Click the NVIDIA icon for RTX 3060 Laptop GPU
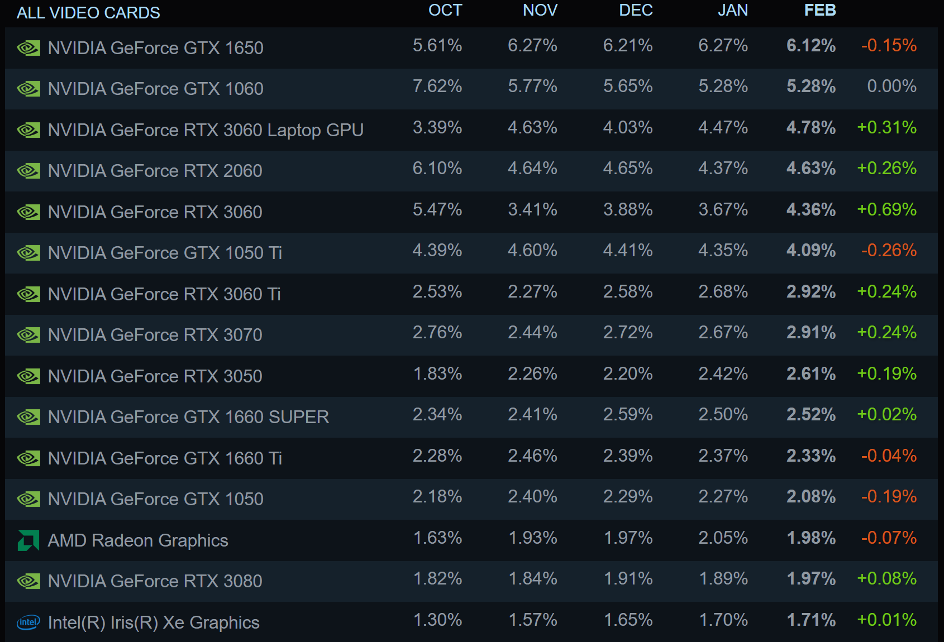The width and height of the screenshot is (944, 642). tap(28, 130)
